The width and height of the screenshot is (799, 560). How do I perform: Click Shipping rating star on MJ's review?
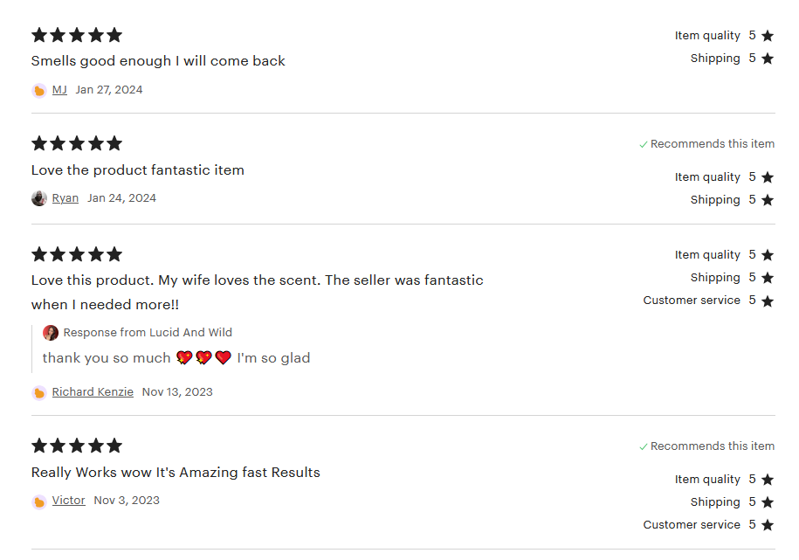pyautogui.click(x=768, y=59)
